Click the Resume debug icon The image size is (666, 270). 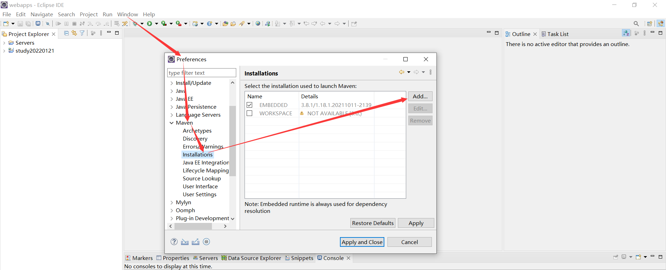click(58, 24)
